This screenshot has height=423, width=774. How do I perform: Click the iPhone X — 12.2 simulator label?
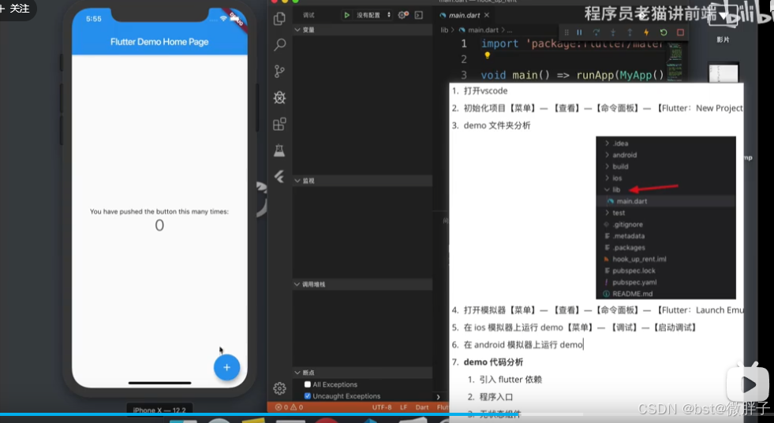(159, 410)
